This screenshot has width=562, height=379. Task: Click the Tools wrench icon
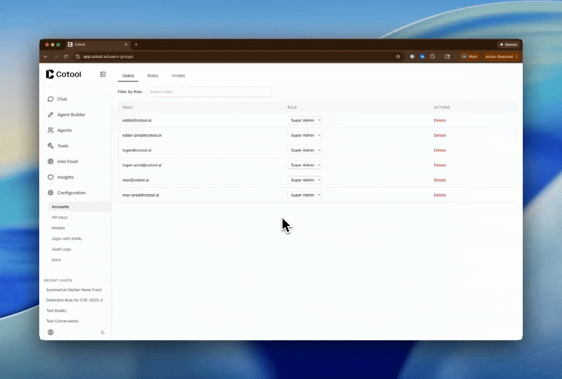point(50,146)
